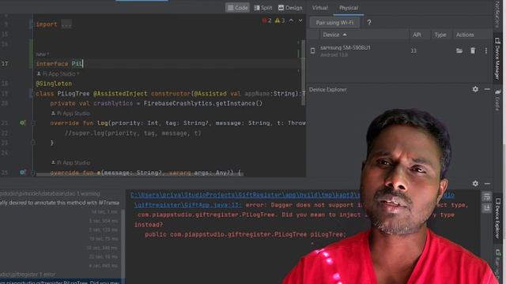Switch editor to Code view

(x=237, y=8)
